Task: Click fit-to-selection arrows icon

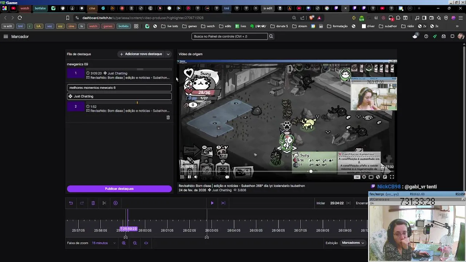Action: coord(146,243)
